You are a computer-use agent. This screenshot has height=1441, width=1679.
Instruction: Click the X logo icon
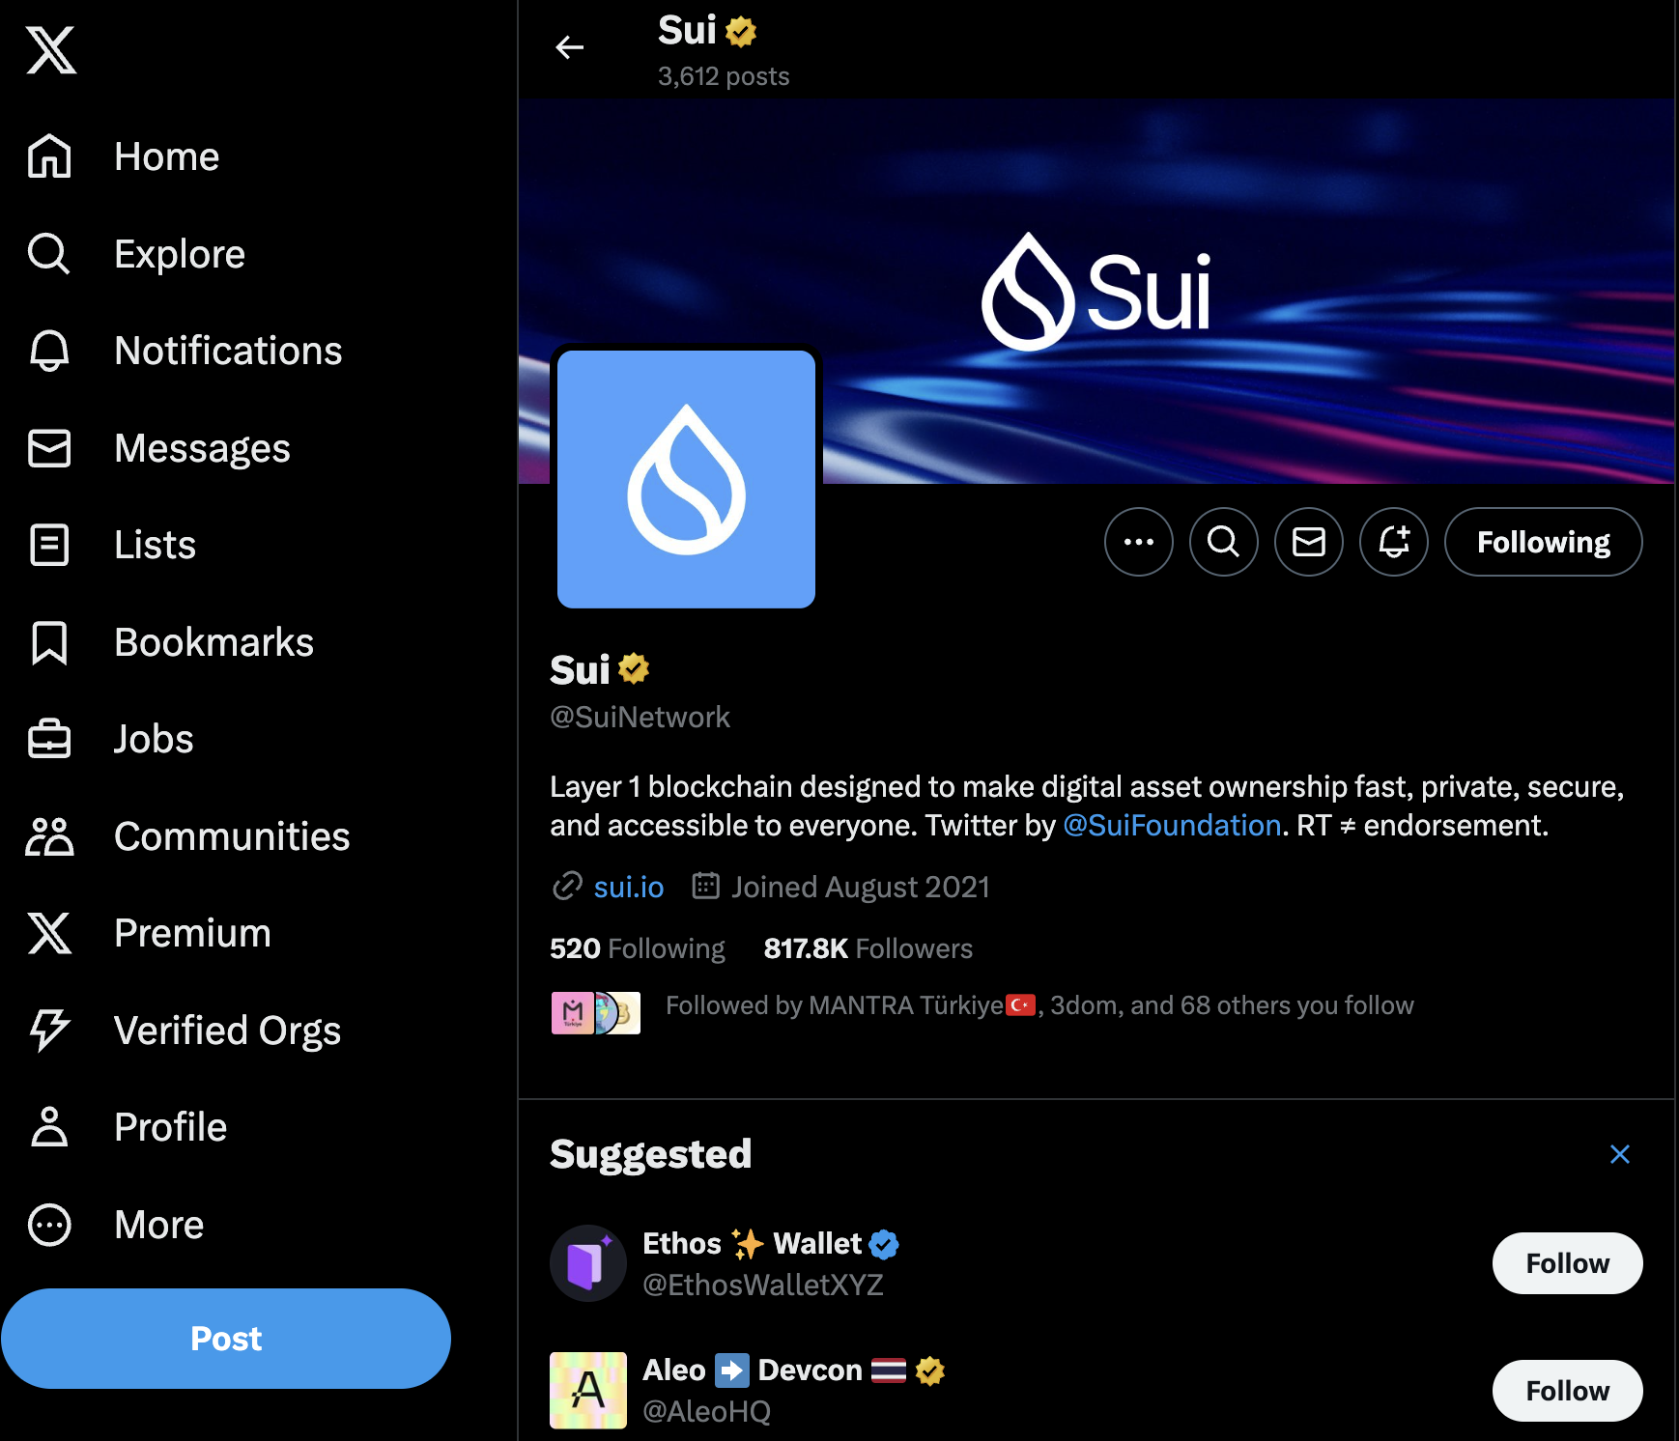[x=51, y=50]
